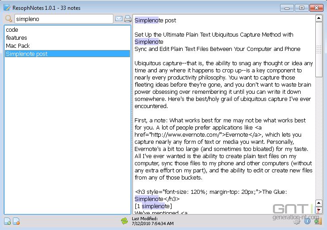The width and height of the screenshot is (327, 230).
Task: Click the 'Simplenote post' heading in the editor
Action: [x=155, y=21]
